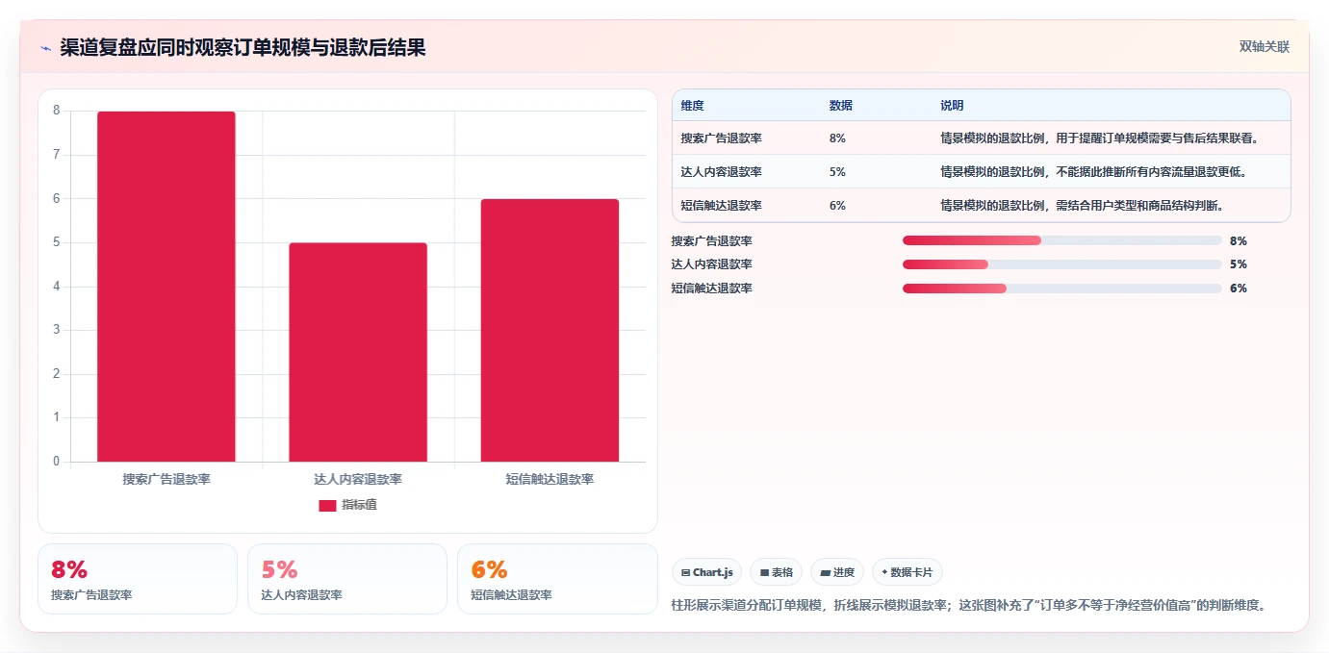Toggle the 指标值 legend item
Viewport: 1329px width, 653px height.
click(x=347, y=505)
